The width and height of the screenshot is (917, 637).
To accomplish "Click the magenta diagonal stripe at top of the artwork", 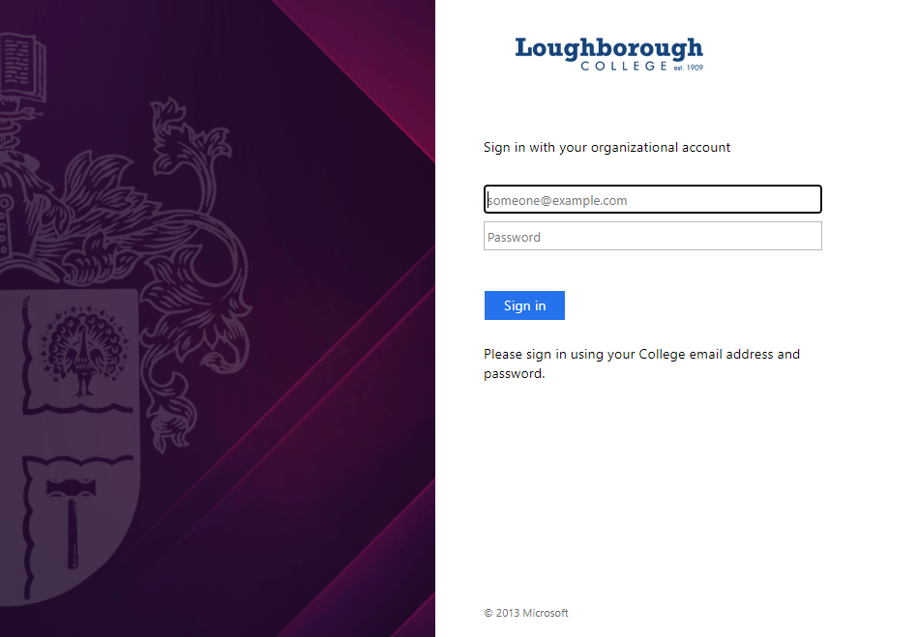I will tap(374, 65).
